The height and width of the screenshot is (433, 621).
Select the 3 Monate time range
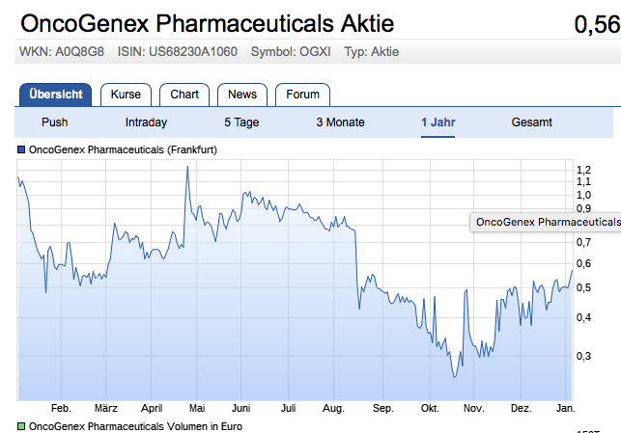pyautogui.click(x=340, y=122)
